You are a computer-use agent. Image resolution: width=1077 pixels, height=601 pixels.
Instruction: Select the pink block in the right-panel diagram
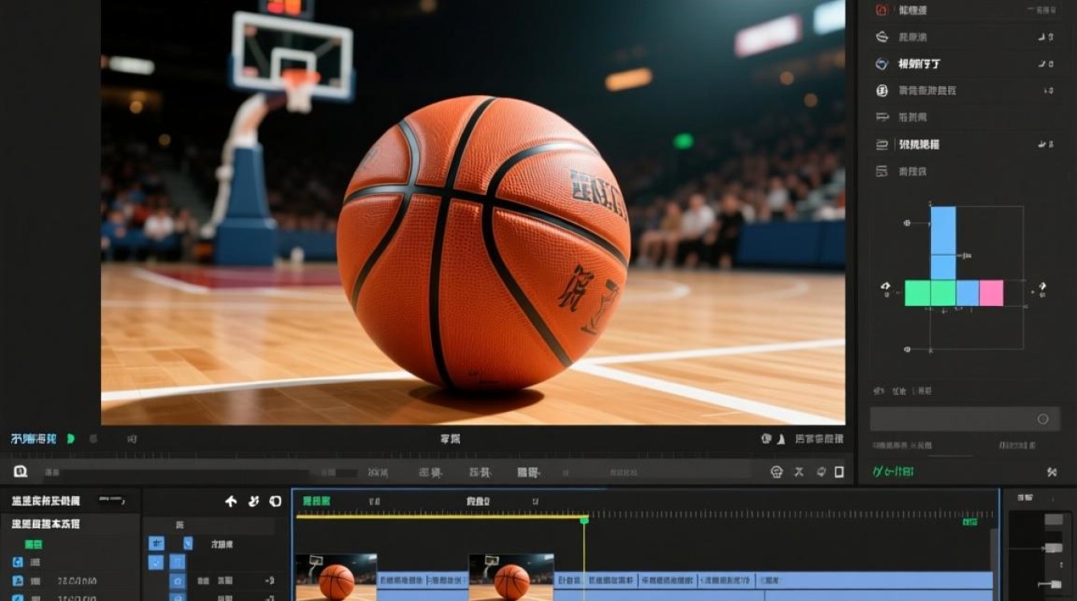991,293
